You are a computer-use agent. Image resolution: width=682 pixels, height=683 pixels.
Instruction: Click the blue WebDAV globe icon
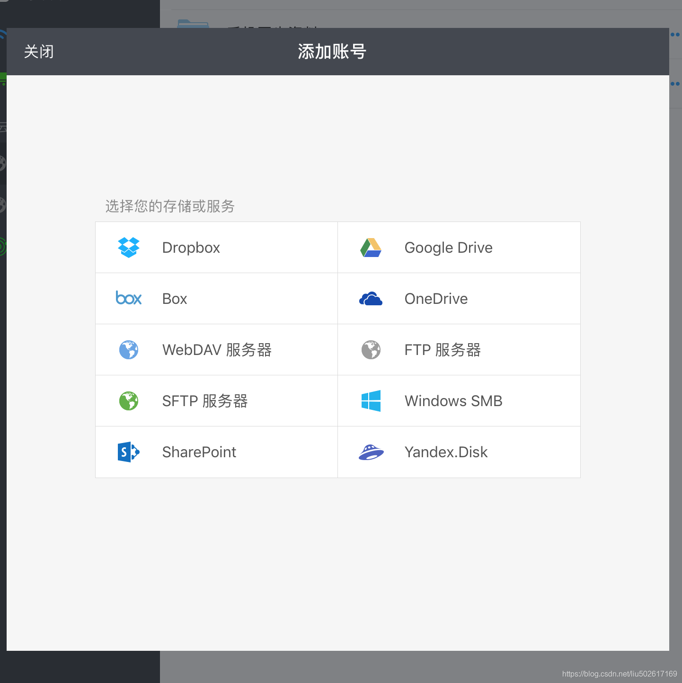129,350
